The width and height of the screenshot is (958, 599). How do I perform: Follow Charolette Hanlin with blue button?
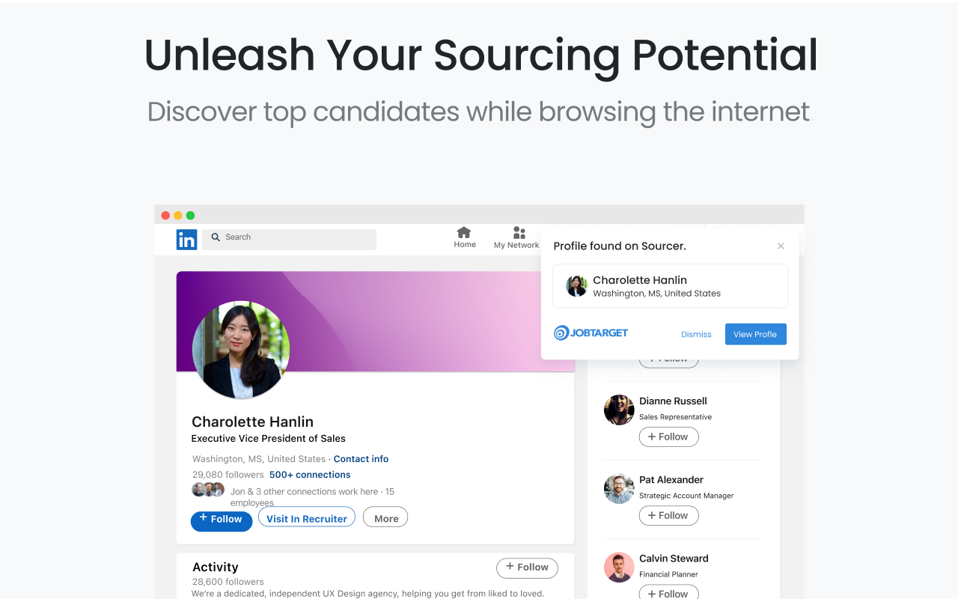click(x=222, y=520)
